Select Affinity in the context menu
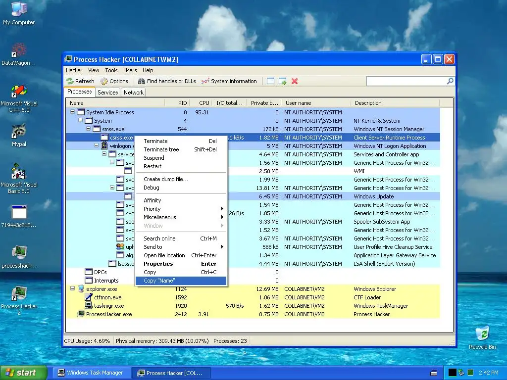 click(181, 200)
